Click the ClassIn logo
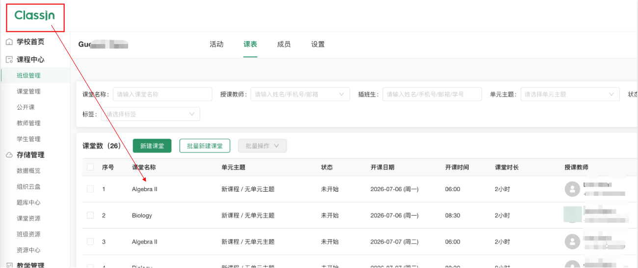Screen dimensions: 638x268 point(34,16)
